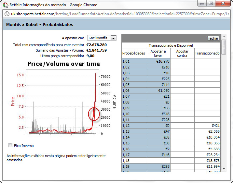The image size is (233, 183).
Task: Select the 1,02 odds cell
Action: click(x=134, y=67)
